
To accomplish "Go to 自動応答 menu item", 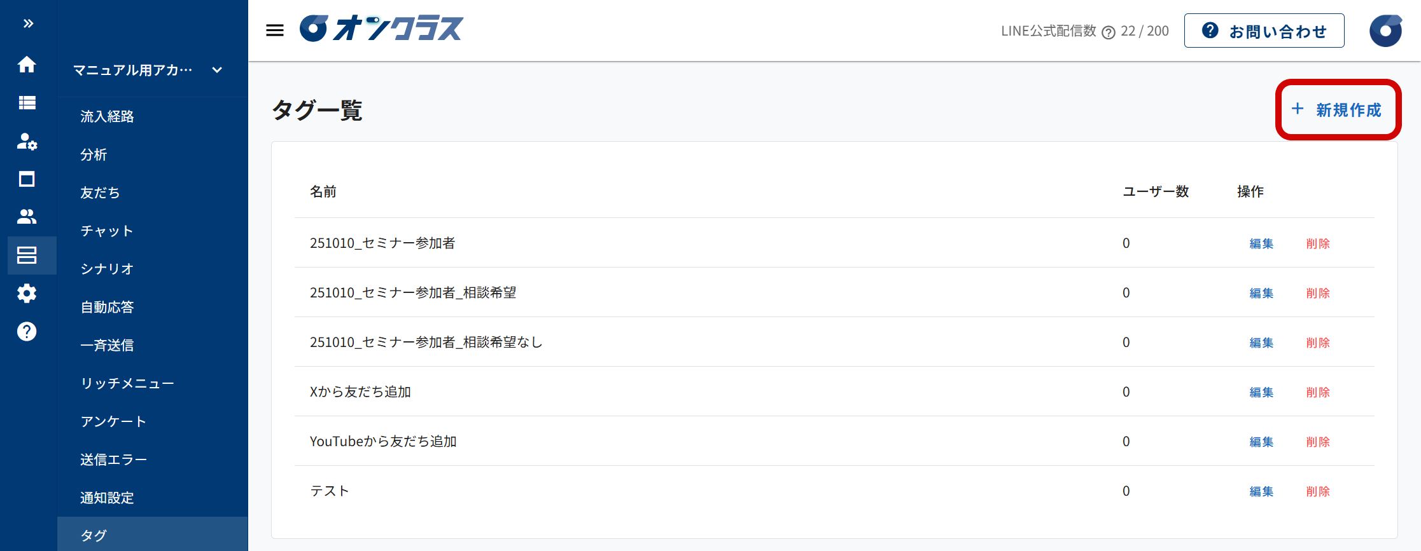I will point(107,307).
